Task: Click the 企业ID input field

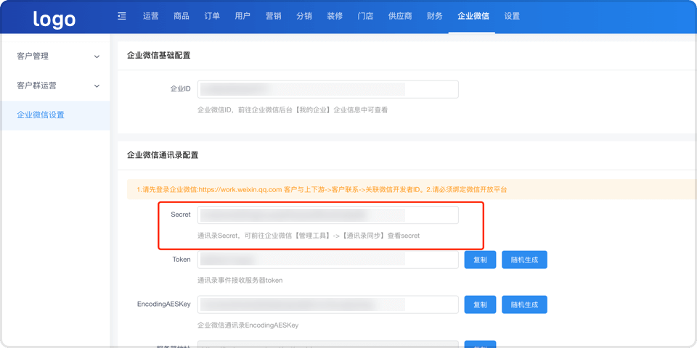Action: (x=327, y=89)
